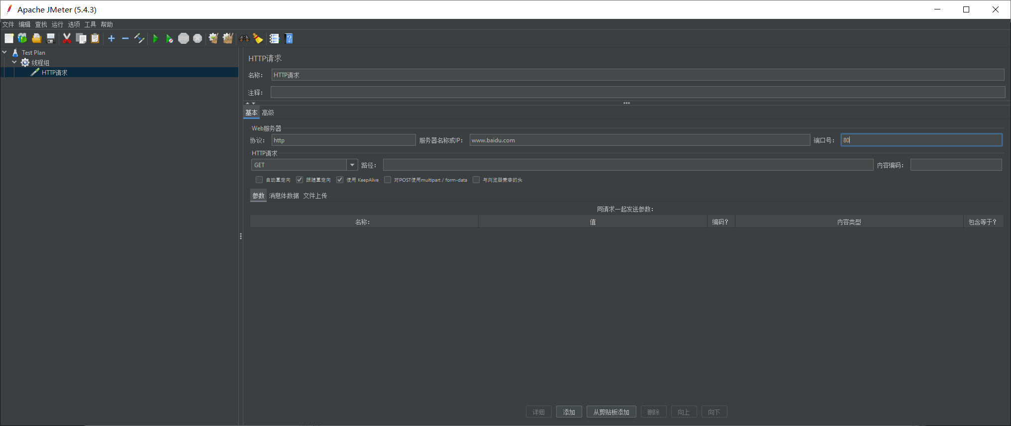Switch to the 高级 tab
This screenshot has height=426, width=1011.
(268, 112)
